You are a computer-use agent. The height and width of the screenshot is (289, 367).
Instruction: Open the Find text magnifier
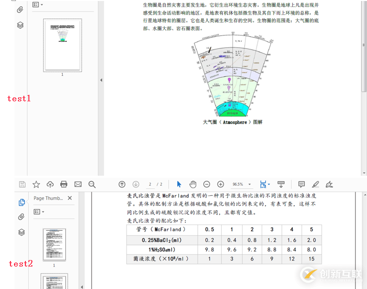(x=92, y=184)
